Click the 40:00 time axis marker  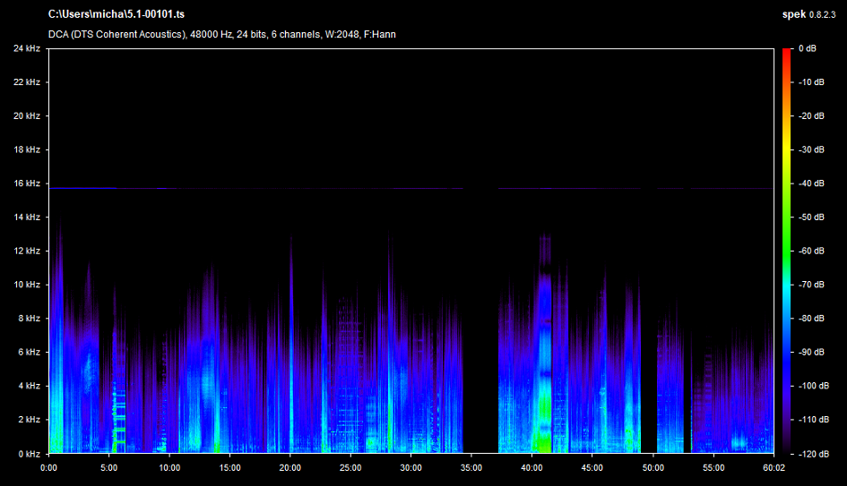pos(532,467)
